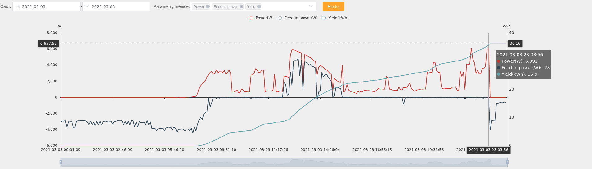
Task: Click x-axis label 2021-03-03 08:31:10
Action: pyautogui.click(x=216, y=150)
